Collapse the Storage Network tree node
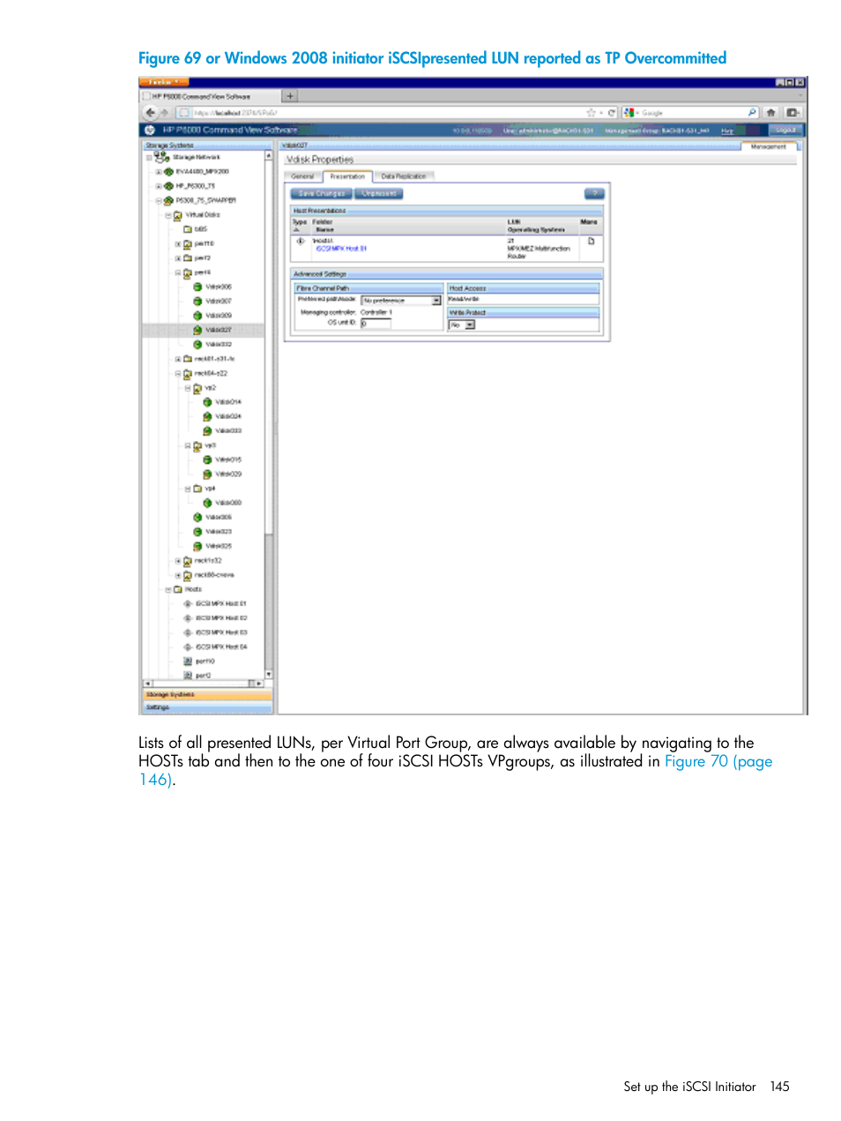 click(x=149, y=158)
